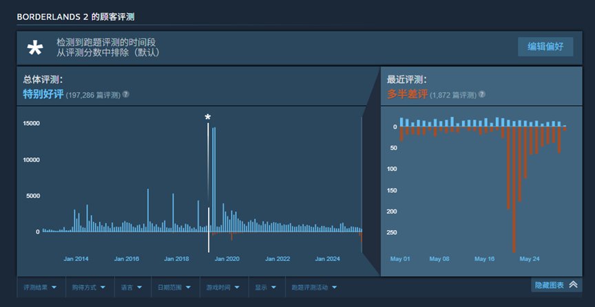Open the 显示 filter dropdown
The width and height of the screenshot is (595, 307).
[265, 287]
